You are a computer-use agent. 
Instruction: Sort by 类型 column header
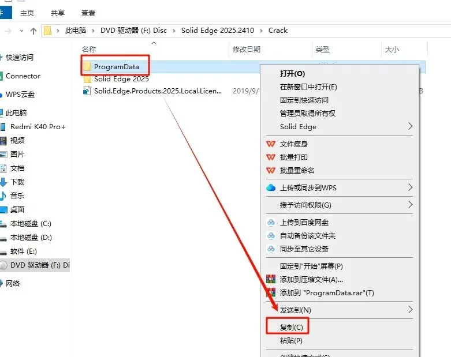click(x=322, y=50)
